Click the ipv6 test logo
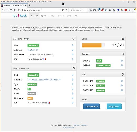The image size is (137, 132). [x=19, y=16]
